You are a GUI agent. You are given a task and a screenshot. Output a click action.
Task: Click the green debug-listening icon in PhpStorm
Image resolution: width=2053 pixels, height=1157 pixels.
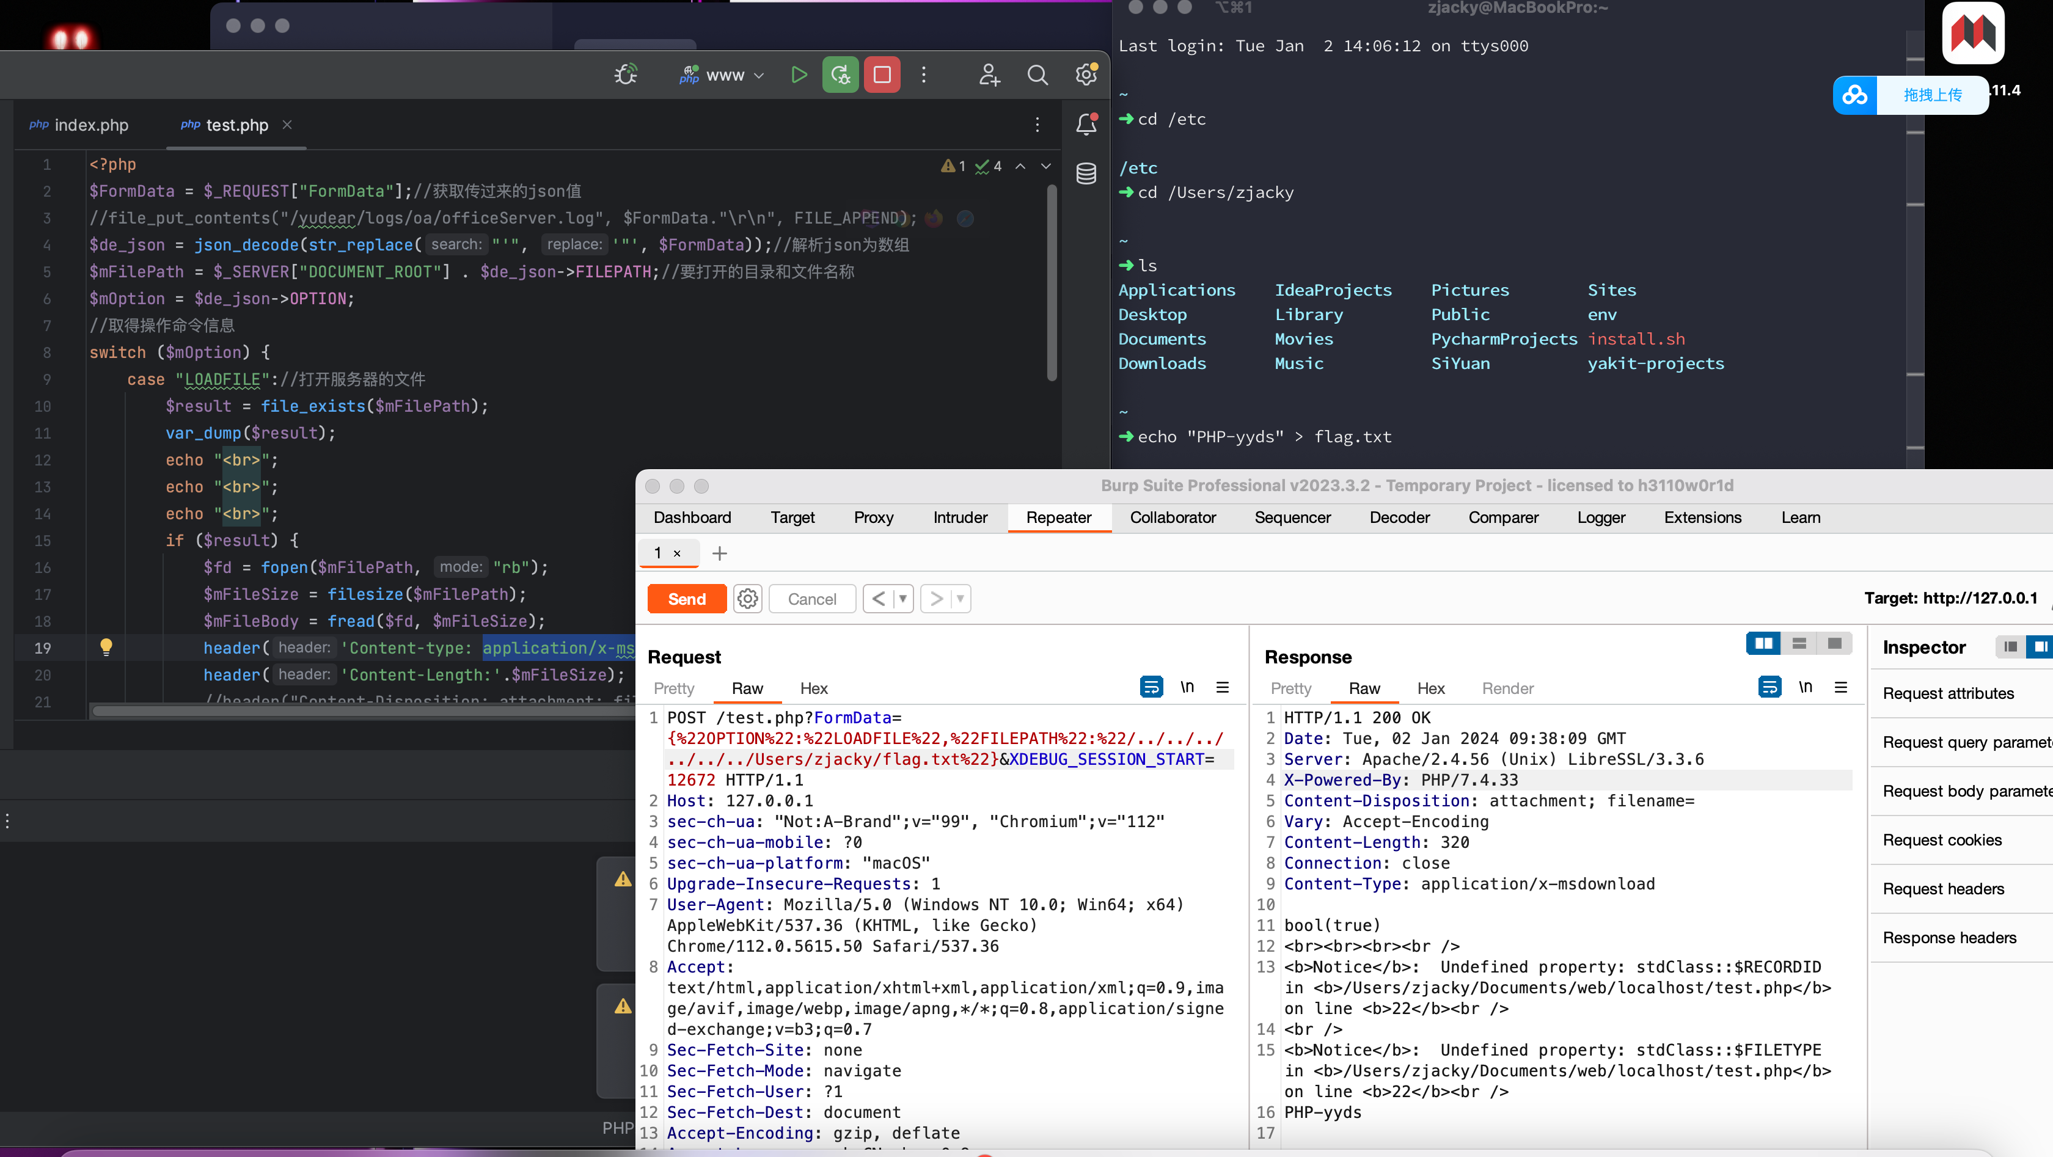point(840,75)
